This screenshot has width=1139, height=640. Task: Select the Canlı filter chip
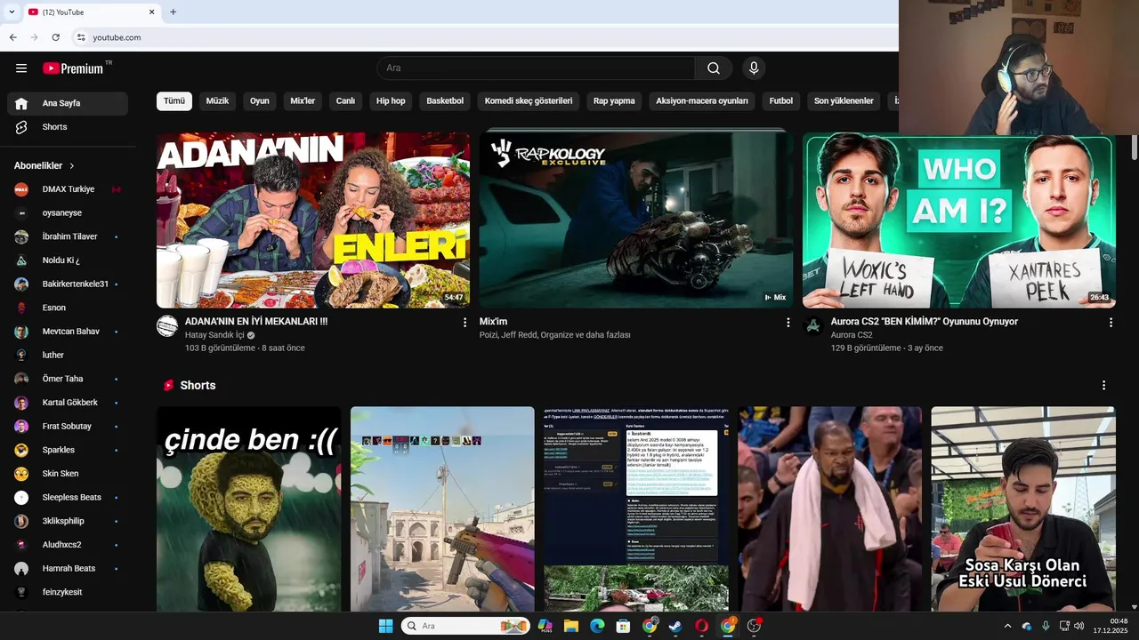[x=345, y=101]
